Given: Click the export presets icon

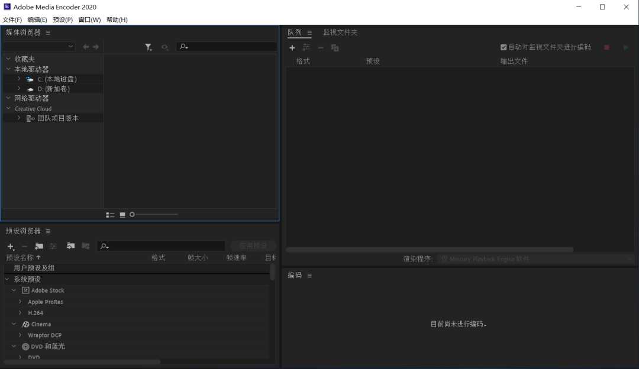Looking at the screenshot, I should tap(86, 245).
